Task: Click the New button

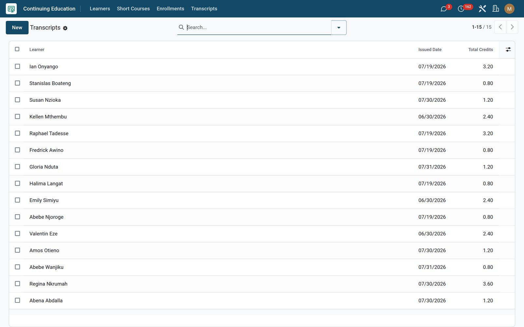Action: click(x=17, y=27)
